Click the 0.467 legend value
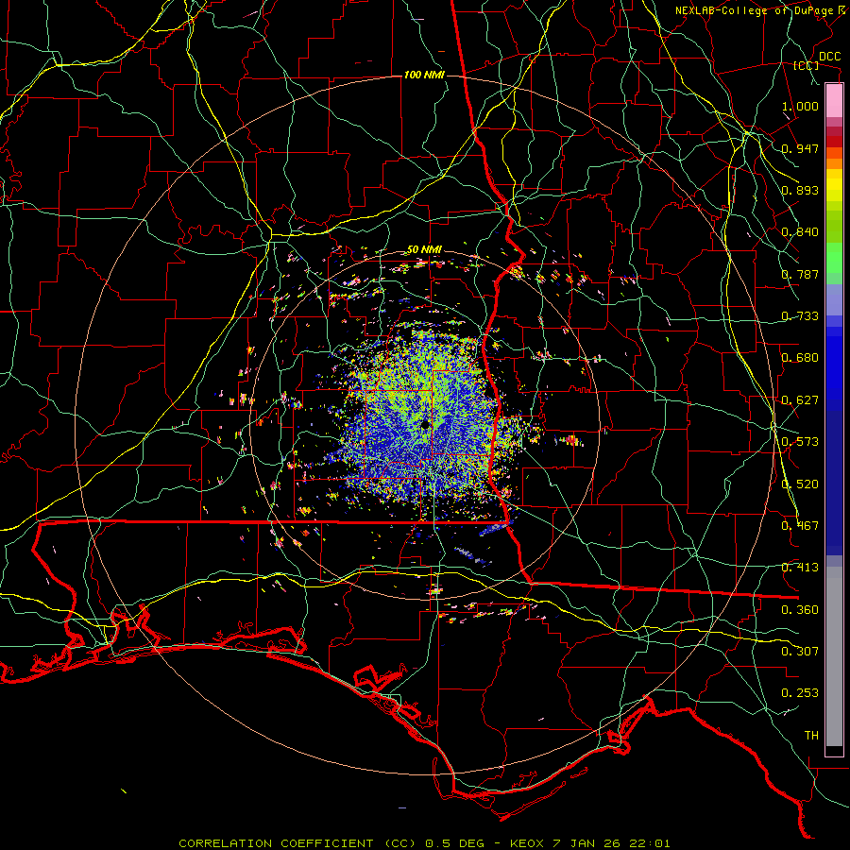This screenshot has height=850, width=850. pyautogui.click(x=800, y=526)
